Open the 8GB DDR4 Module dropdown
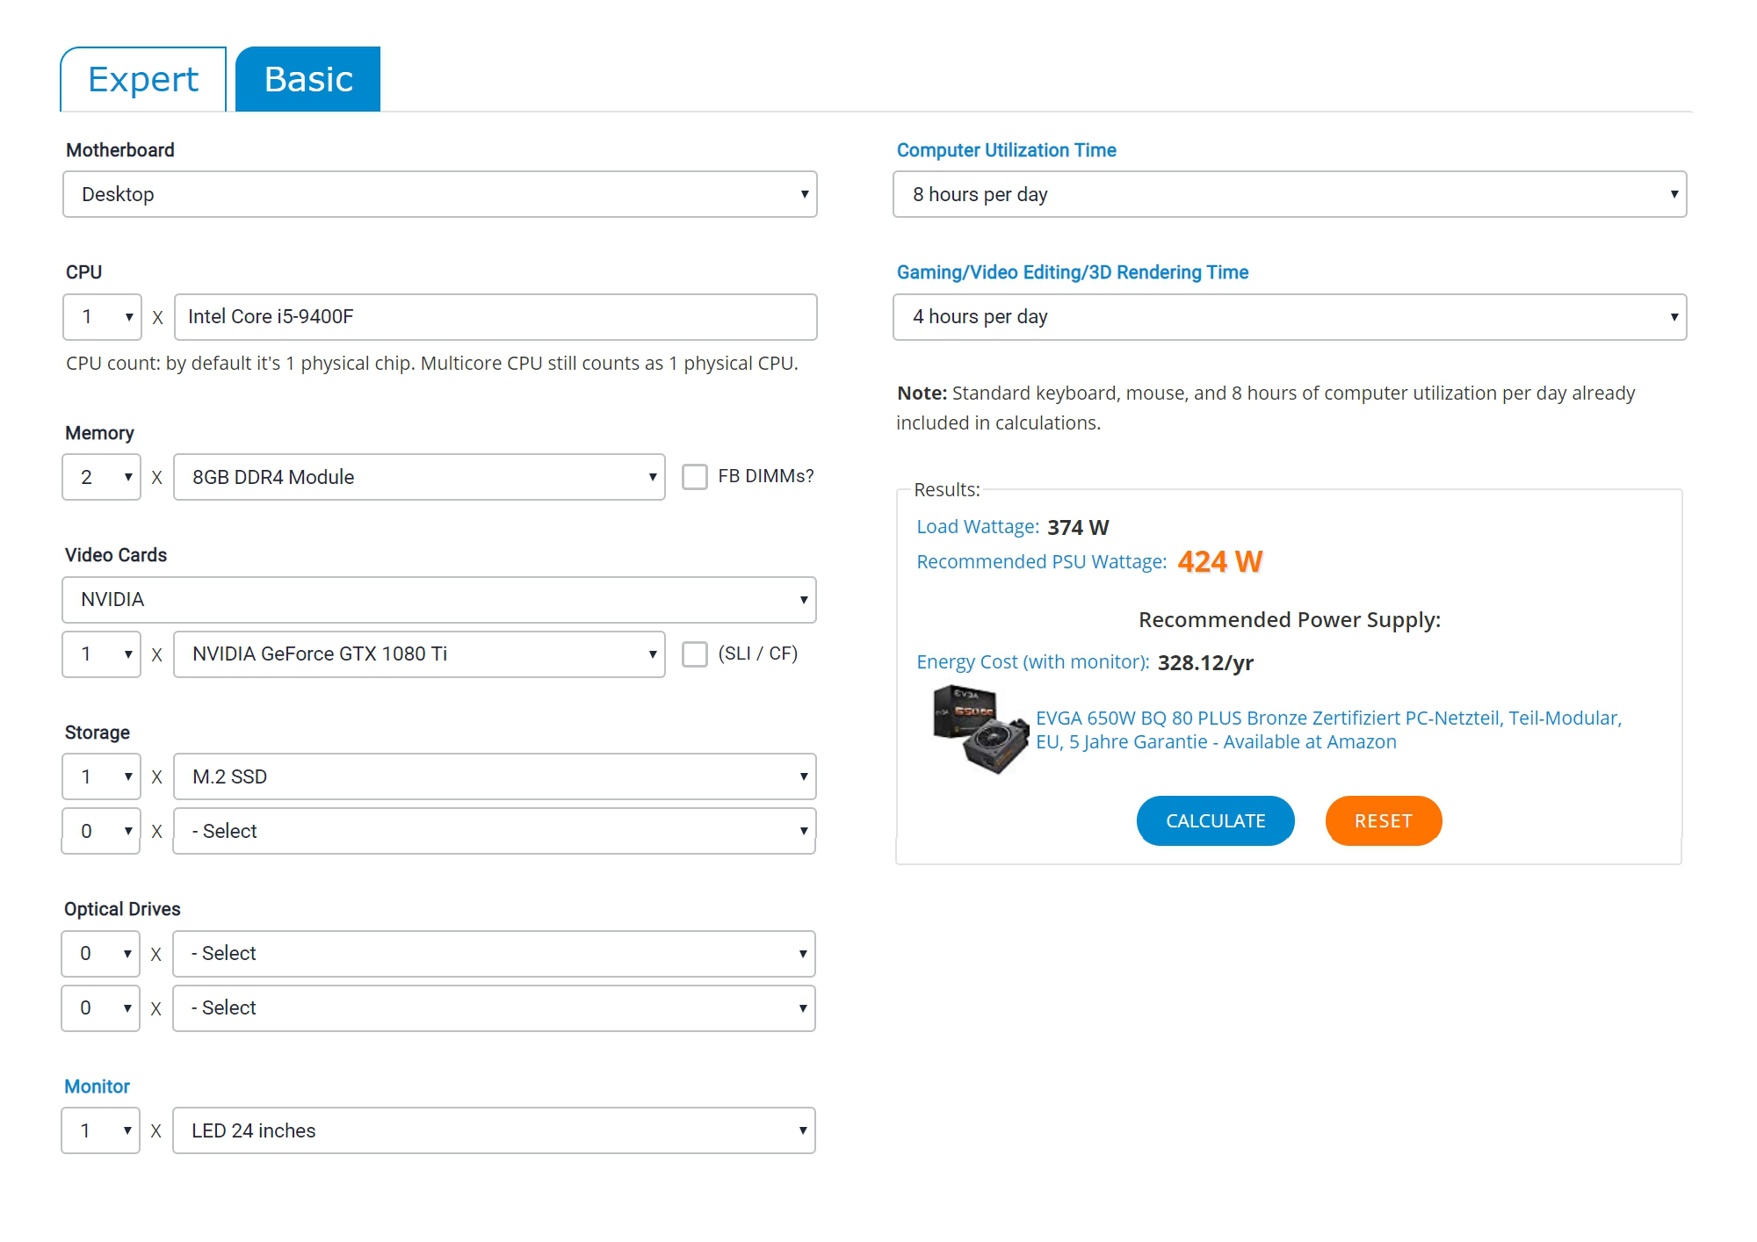The image size is (1757, 1242). 419,477
